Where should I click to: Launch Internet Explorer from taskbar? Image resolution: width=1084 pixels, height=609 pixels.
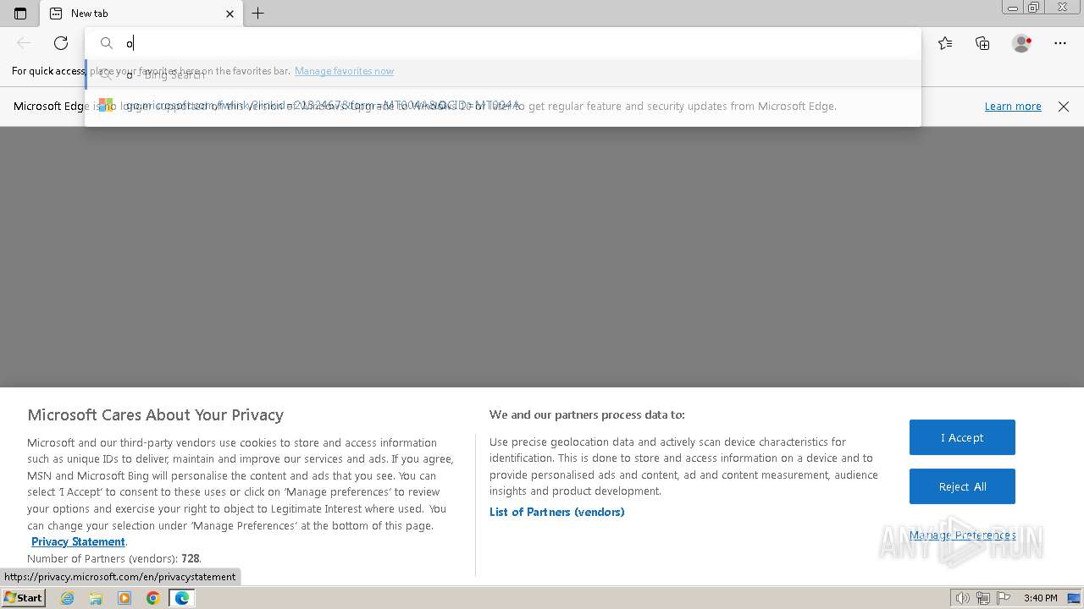coord(68,598)
